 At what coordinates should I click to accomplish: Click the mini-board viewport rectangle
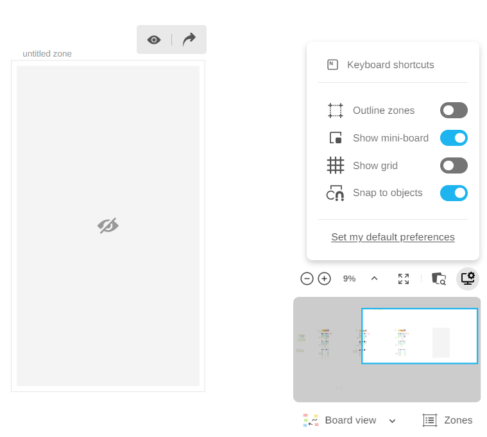pyautogui.click(x=420, y=336)
